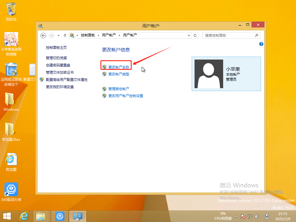This screenshot has height=222, width=296.
Task: Show hidden tray icons arrow
Action: (x=236, y=216)
